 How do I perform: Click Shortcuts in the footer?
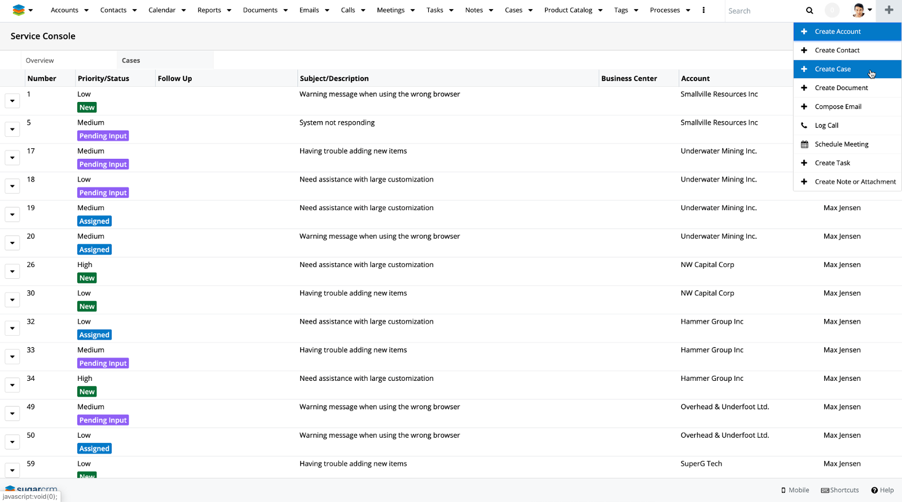pyautogui.click(x=840, y=490)
